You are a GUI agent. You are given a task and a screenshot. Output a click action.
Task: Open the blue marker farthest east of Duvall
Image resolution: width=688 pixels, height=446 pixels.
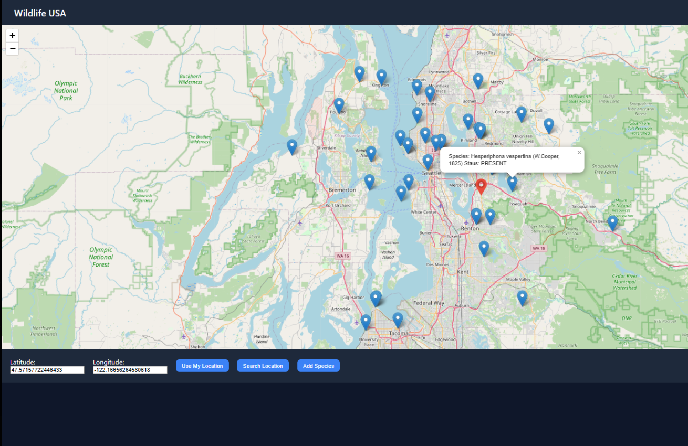(x=549, y=125)
